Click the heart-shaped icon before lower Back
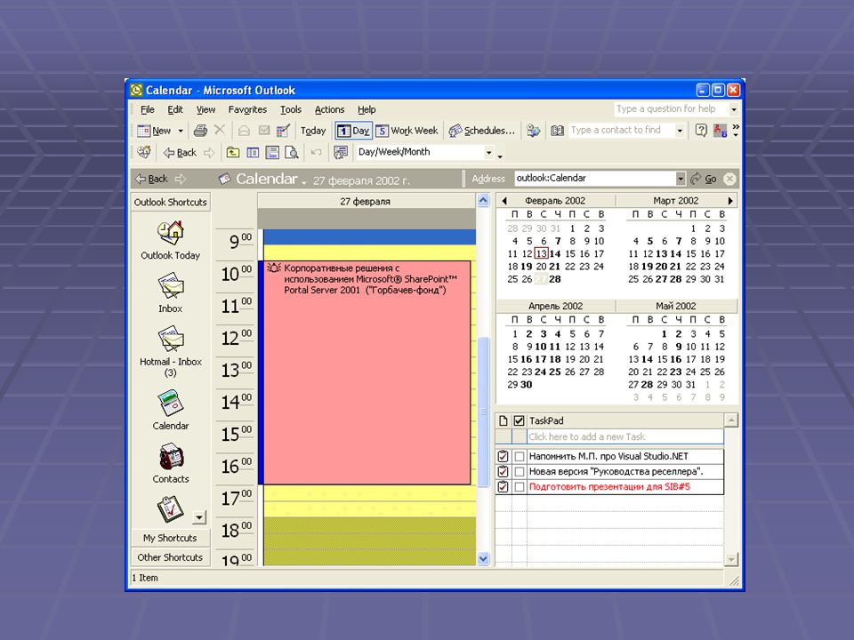This screenshot has width=854, height=640. pyautogui.click(x=143, y=152)
